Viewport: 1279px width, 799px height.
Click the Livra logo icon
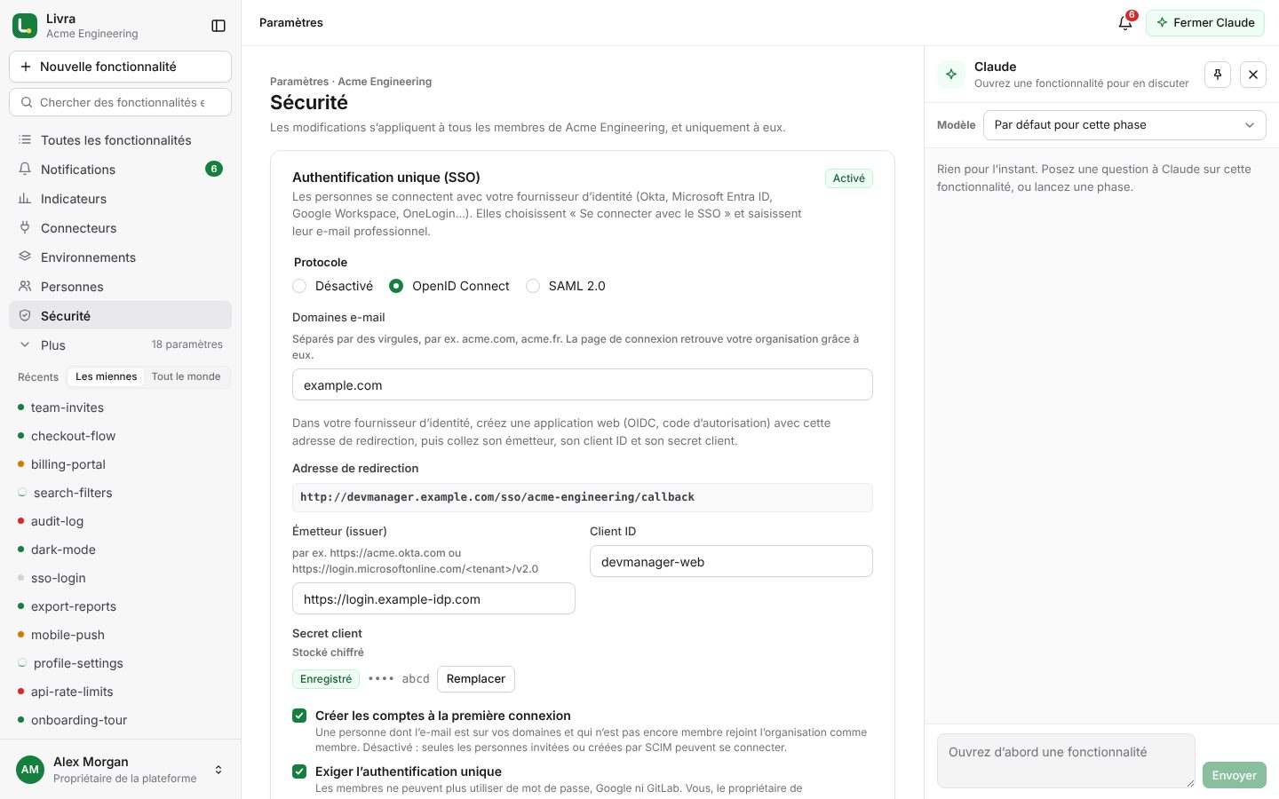point(25,26)
